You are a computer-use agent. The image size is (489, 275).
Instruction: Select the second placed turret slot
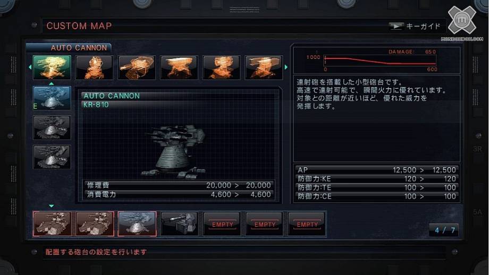(x=95, y=224)
